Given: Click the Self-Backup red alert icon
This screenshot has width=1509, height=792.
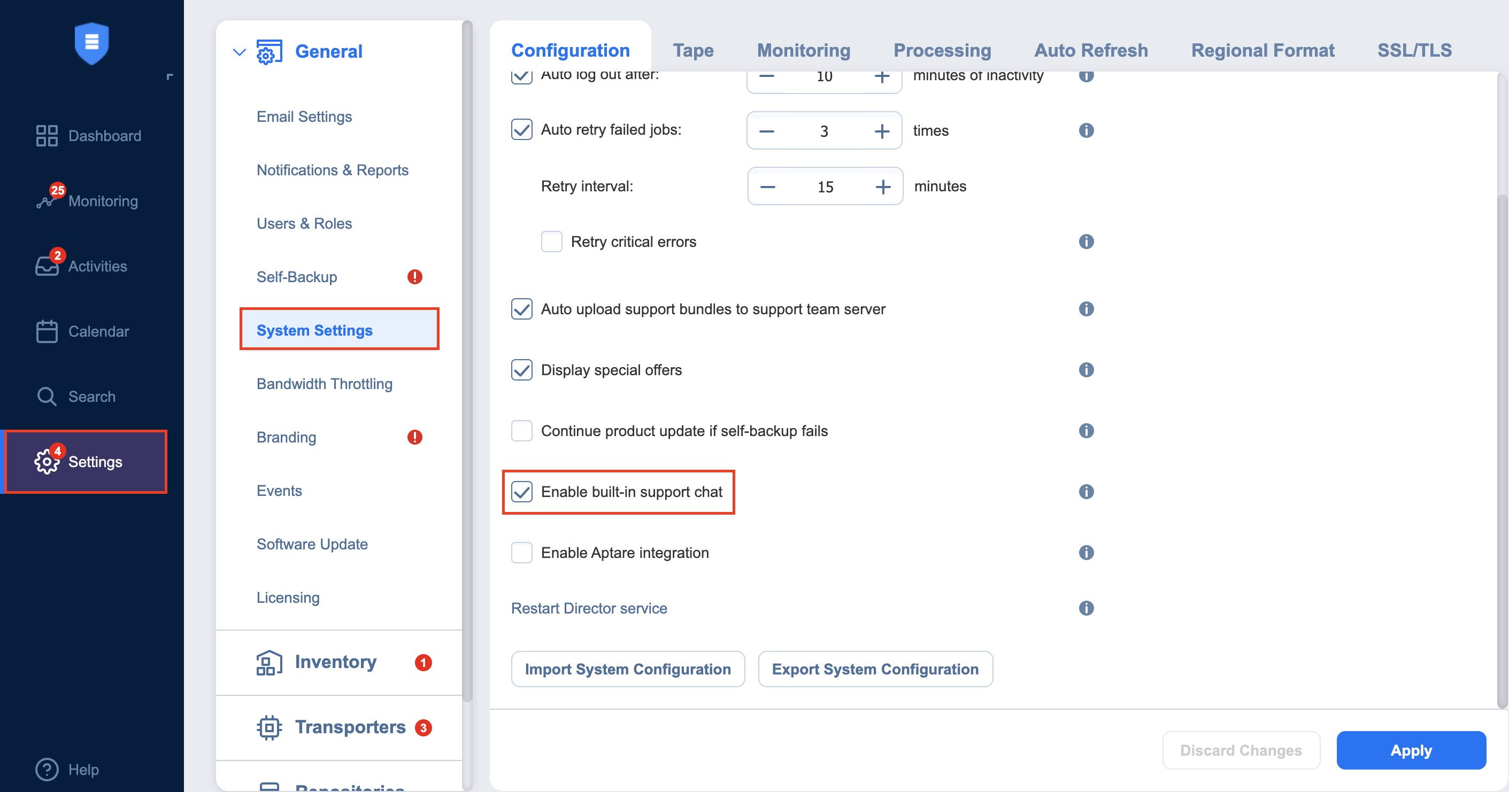Looking at the screenshot, I should (x=415, y=277).
